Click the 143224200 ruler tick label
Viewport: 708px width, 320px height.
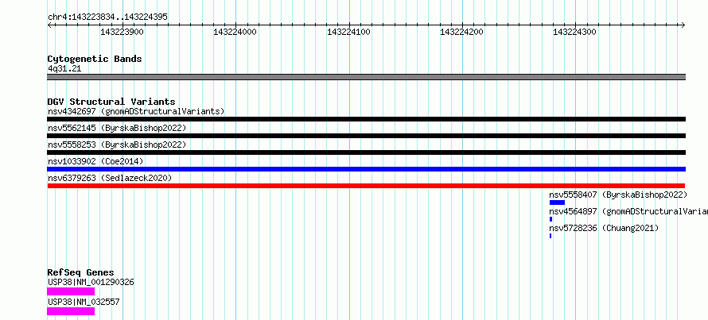[461, 32]
